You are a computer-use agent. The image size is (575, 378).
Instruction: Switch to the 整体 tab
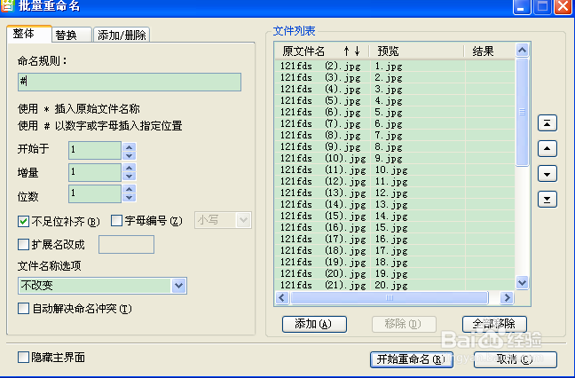tap(29, 34)
